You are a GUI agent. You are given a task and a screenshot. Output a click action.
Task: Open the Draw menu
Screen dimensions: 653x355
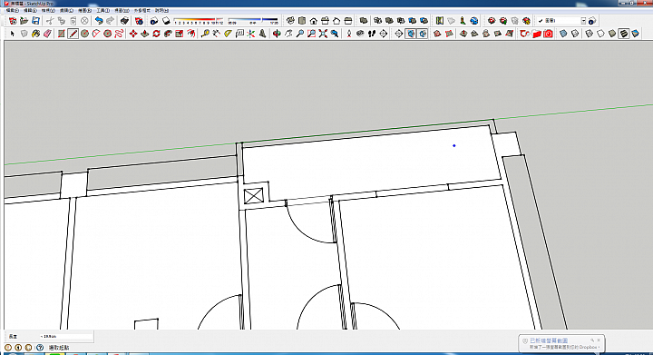click(84, 10)
